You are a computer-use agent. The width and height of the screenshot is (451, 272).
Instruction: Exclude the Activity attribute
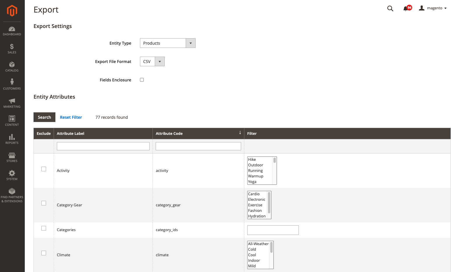[x=44, y=169]
